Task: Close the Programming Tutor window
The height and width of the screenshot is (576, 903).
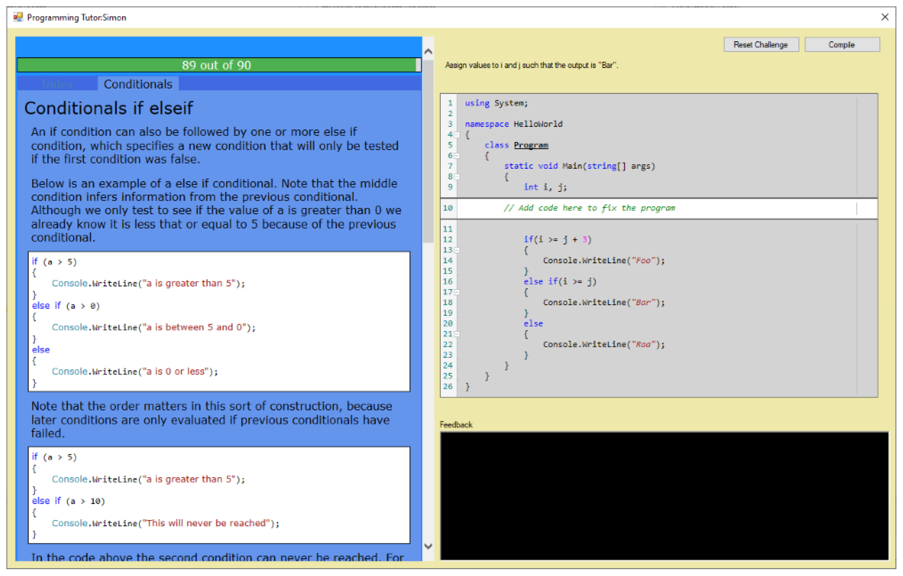Action: coord(885,17)
